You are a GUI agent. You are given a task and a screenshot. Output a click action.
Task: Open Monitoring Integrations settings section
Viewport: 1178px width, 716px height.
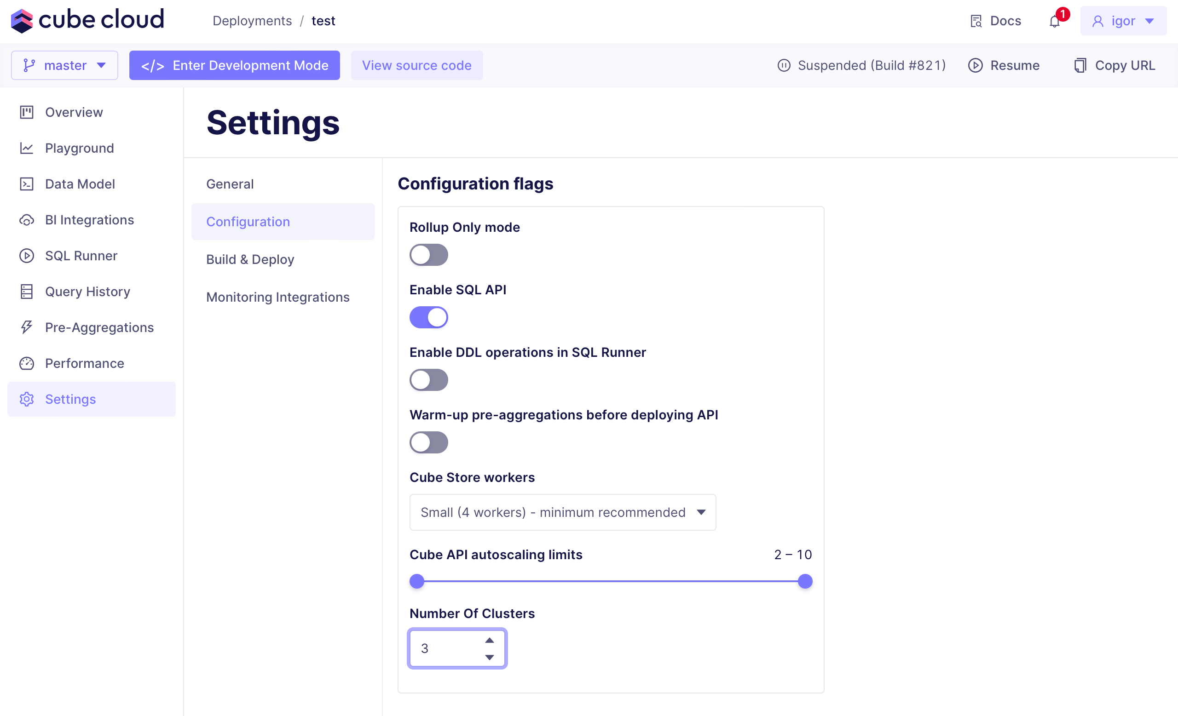[278, 297]
